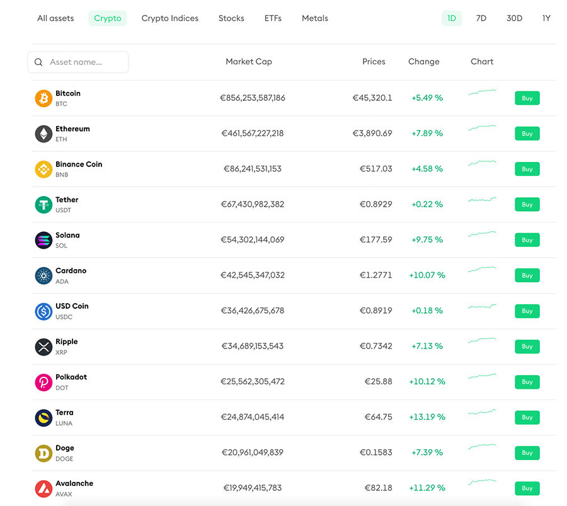
Task: Click the USDC ticker label
Action: pyautogui.click(x=64, y=317)
